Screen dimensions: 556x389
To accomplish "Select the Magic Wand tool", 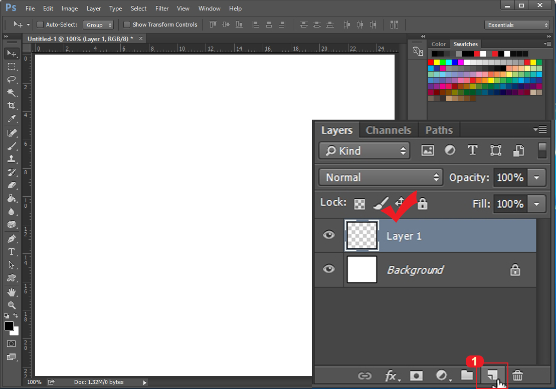I will pyautogui.click(x=12, y=93).
